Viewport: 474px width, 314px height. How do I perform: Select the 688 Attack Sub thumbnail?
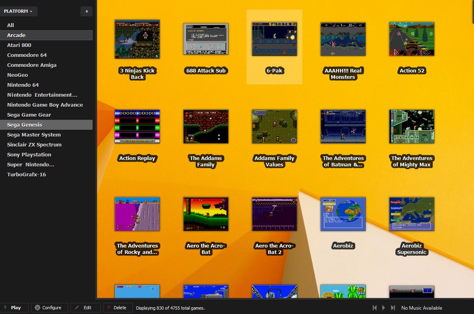(x=206, y=39)
